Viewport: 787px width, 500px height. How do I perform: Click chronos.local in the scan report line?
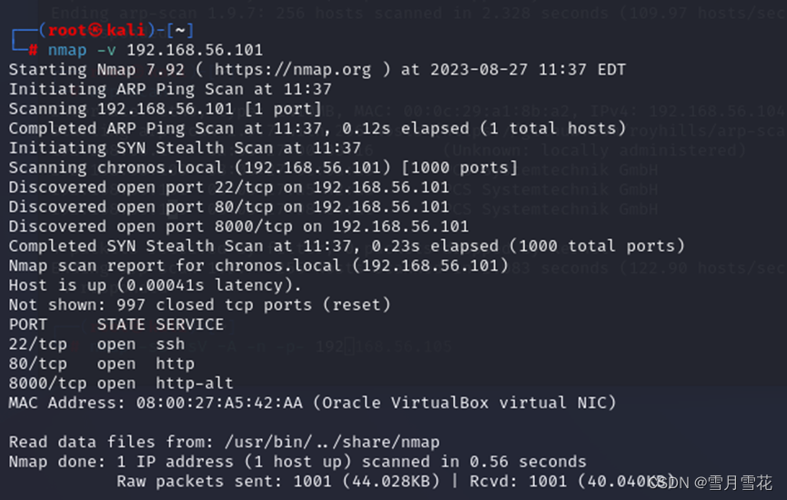278,265
